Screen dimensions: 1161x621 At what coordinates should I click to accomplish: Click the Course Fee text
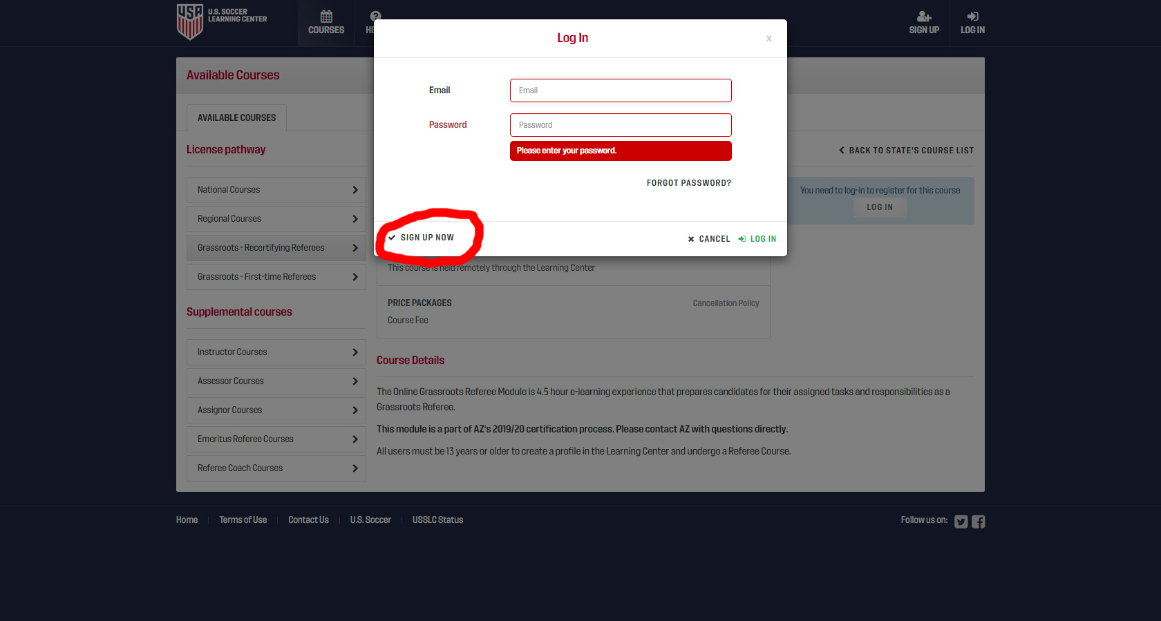pos(408,321)
